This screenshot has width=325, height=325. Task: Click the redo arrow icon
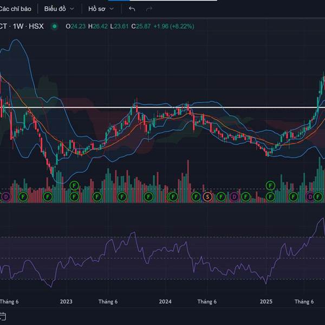tap(149, 9)
